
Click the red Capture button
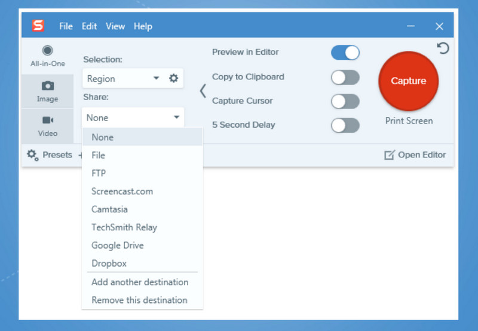(x=409, y=81)
